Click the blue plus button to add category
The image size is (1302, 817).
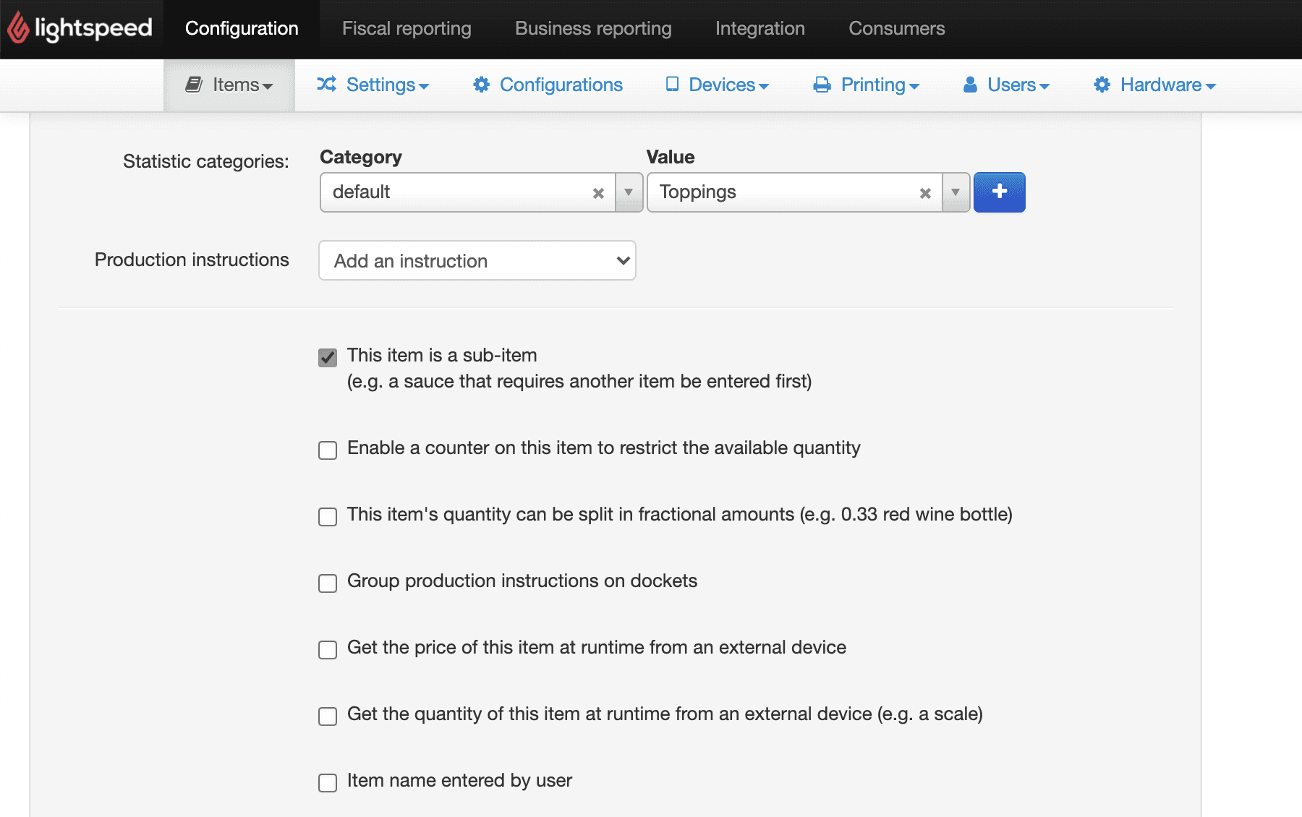click(x=999, y=192)
